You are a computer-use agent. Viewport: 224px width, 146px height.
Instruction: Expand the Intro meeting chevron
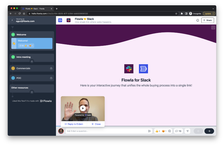32,61
